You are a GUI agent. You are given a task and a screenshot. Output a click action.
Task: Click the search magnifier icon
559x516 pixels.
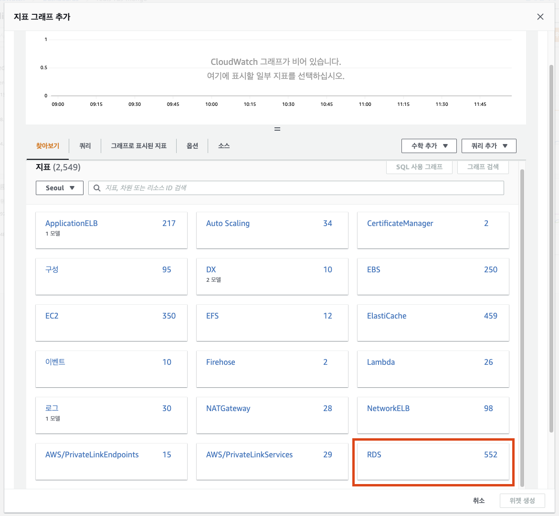point(96,188)
